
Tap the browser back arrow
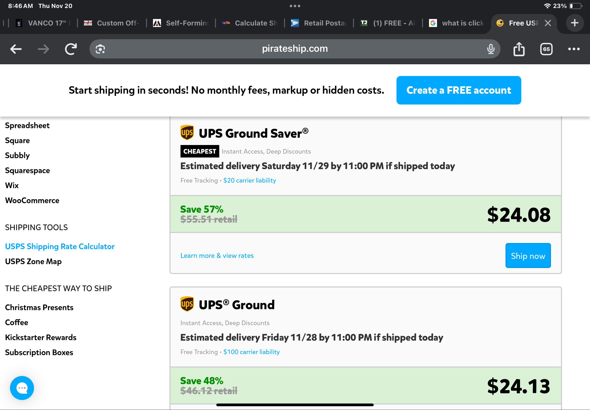tap(16, 49)
